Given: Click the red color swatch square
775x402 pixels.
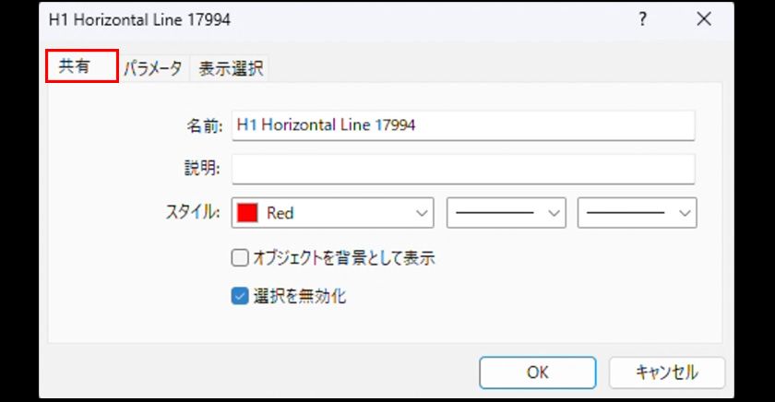Looking at the screenshot, I should 247,213.
